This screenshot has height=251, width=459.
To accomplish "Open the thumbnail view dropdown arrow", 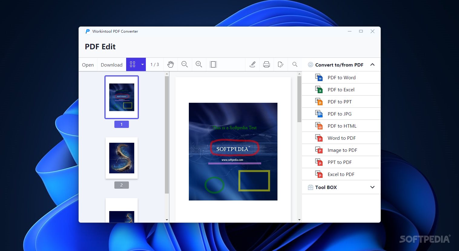I will coord(143,64).
